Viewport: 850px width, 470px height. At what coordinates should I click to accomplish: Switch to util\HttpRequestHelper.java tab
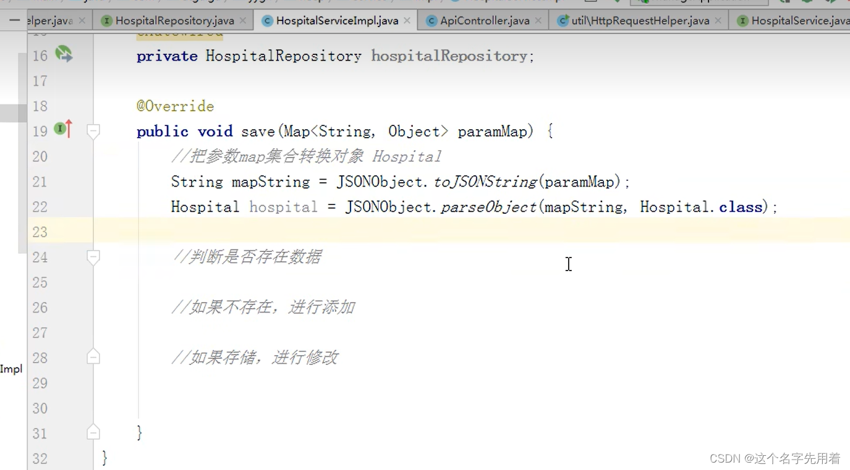pos(640,20)
